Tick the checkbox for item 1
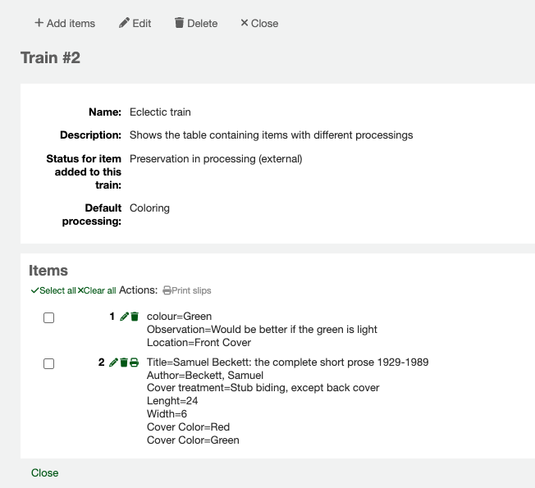The height and width of the screenshot is (488, 535). click(x=48, y=317)
